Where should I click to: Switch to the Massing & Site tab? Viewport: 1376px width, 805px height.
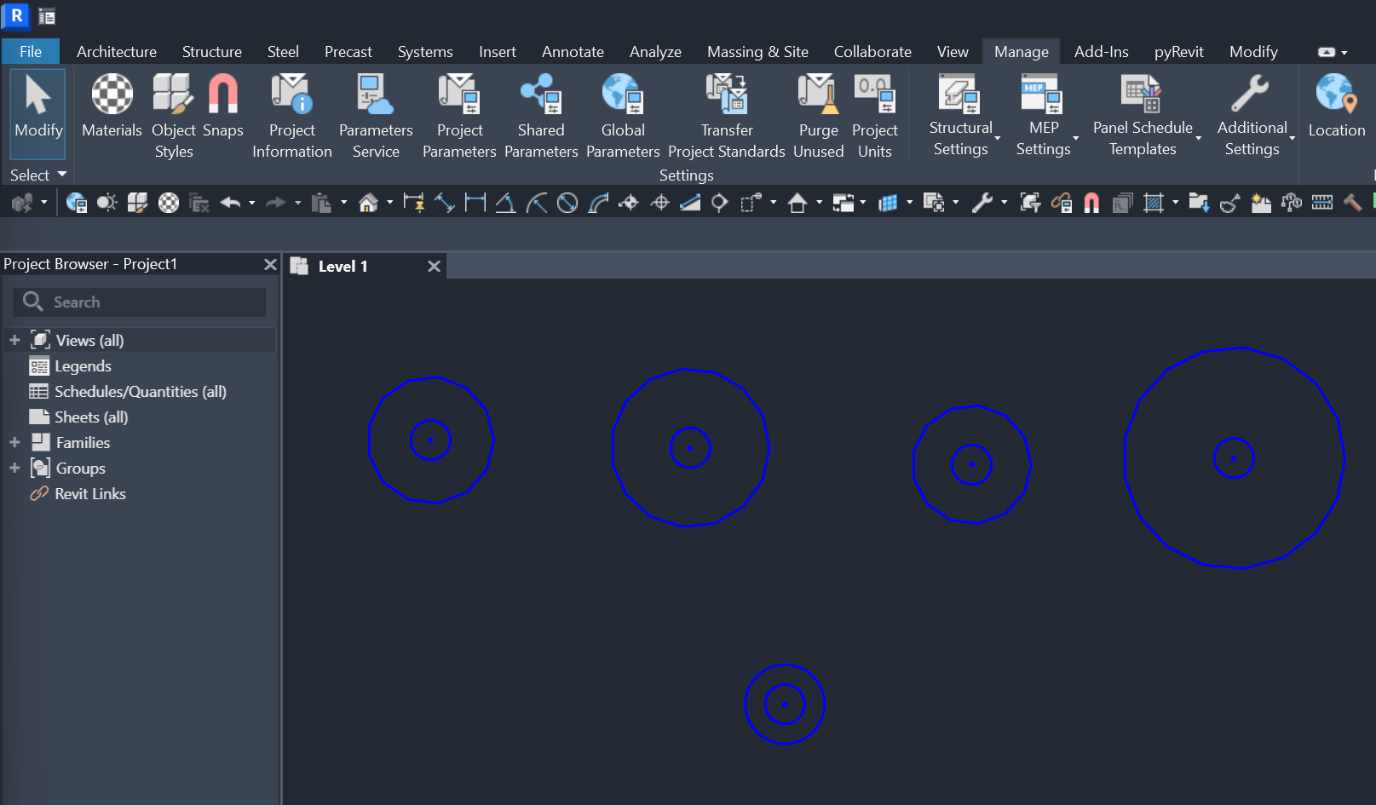pos(757,52)
